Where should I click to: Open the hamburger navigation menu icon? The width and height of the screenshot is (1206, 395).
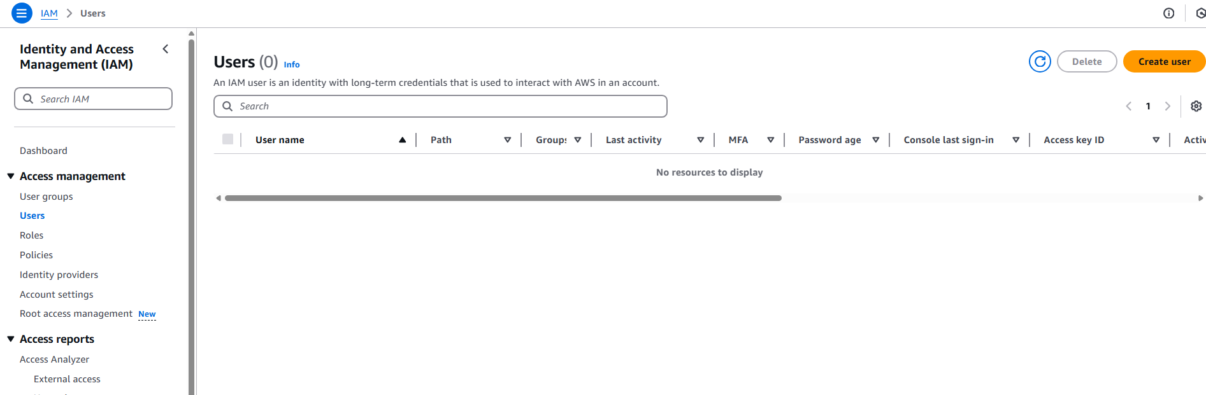click(x=22, y=13)
